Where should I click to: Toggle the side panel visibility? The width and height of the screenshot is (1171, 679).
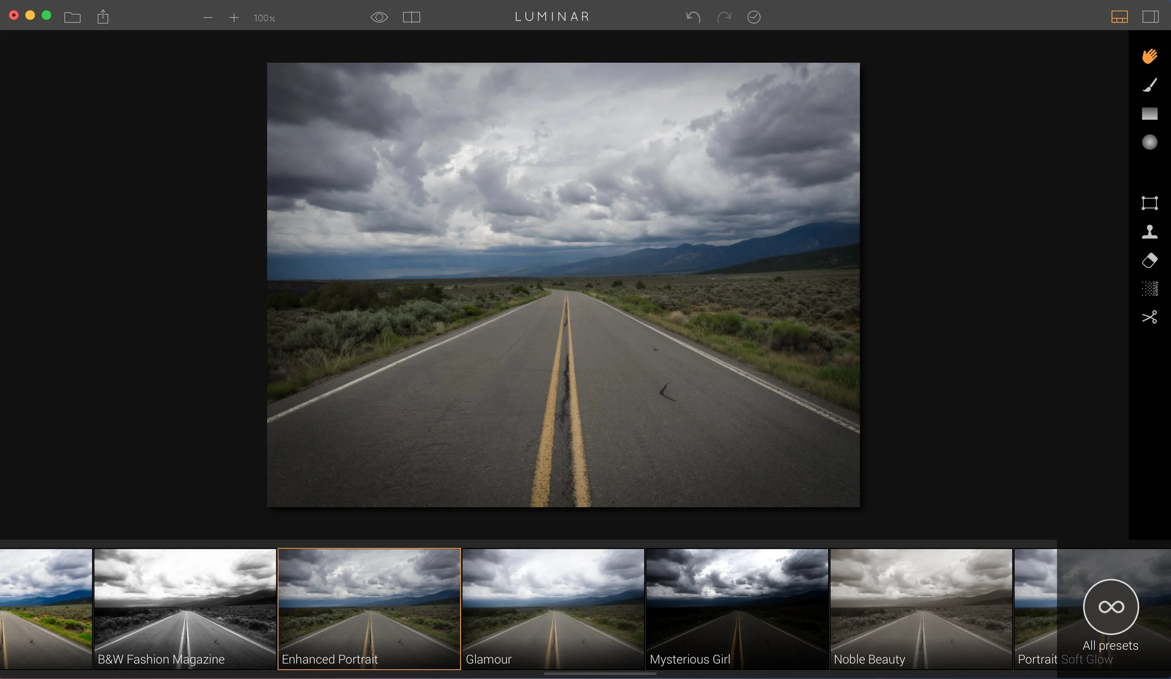[x=1150, y=17]
